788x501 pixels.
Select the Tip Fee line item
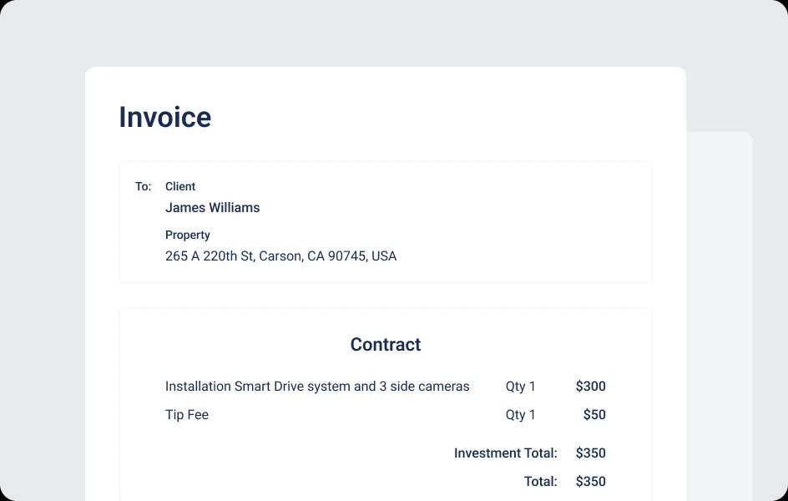[187, 414]
